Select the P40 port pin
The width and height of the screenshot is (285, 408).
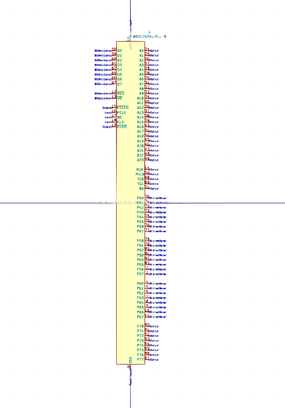point(140,198)
